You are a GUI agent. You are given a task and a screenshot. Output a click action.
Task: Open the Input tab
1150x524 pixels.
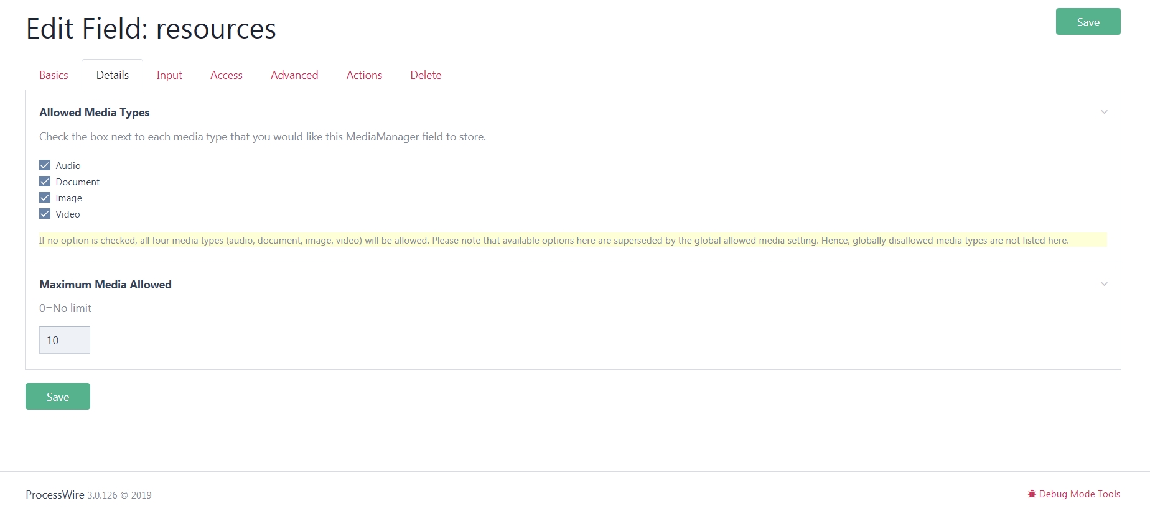coord(169,75)
